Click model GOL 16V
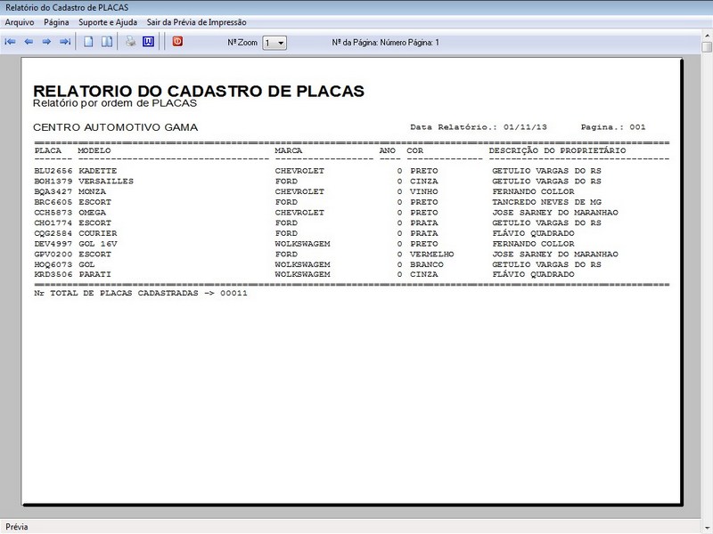713x534 pixels. [x=98, y=244]
